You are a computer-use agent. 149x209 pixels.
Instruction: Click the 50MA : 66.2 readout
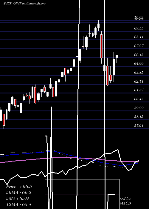point(19,193)
